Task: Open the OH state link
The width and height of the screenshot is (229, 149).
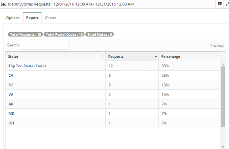Action: click(x=11, y=123)
